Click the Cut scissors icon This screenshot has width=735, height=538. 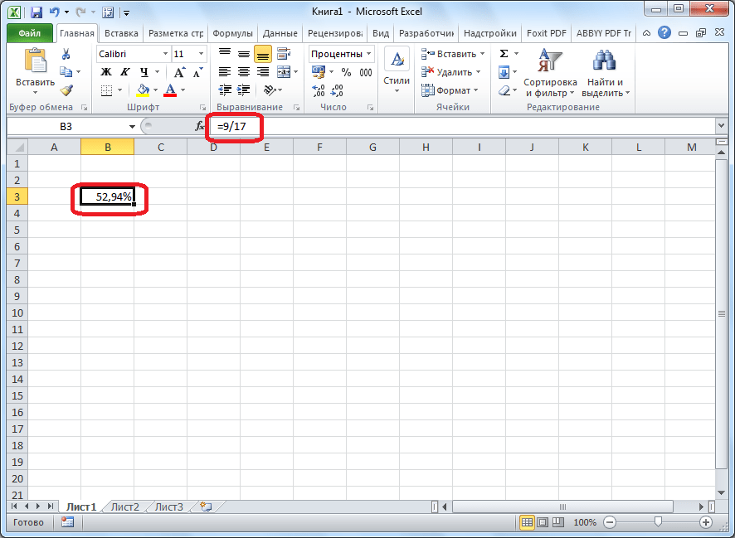tap(66, 54)
